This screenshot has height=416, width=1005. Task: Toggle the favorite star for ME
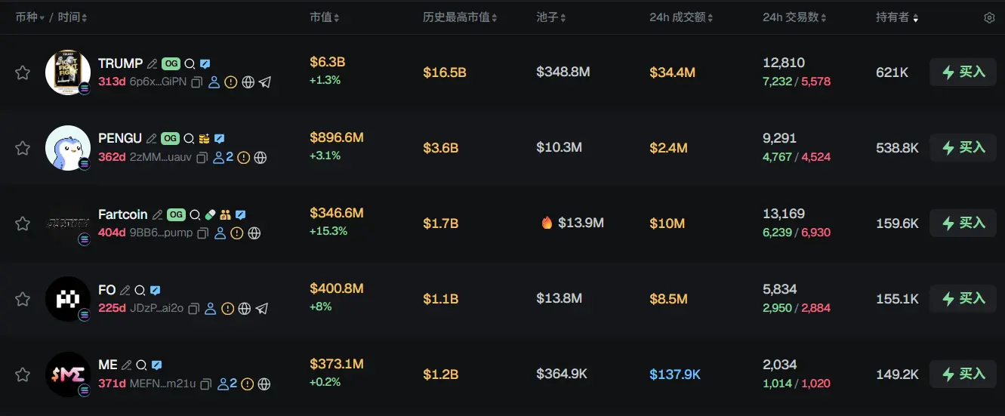[23, 374]
